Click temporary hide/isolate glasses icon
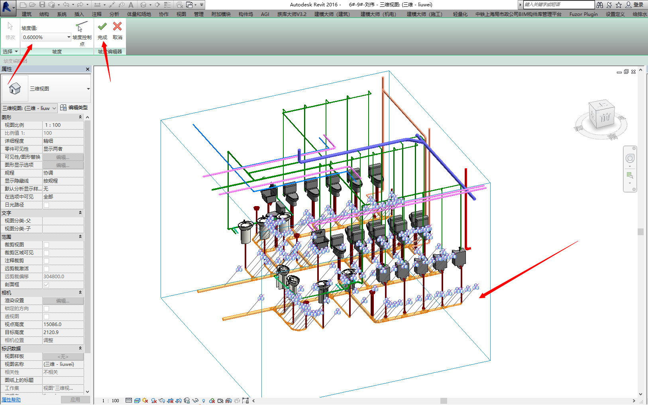Image resolution: width=648 pixels, height=405 pixels. (x=195, y=400)
